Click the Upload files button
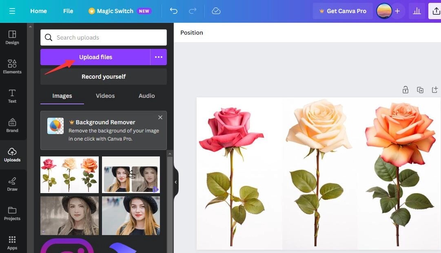This screenshot has width=441, height=253. 95,57
